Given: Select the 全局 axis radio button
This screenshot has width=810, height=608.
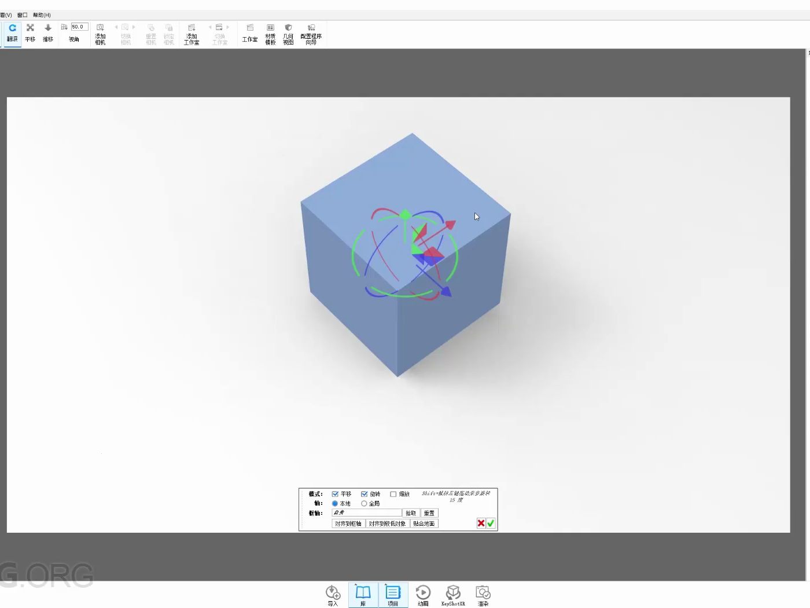Looking at the screenshot, I should (x=364, y=504).
